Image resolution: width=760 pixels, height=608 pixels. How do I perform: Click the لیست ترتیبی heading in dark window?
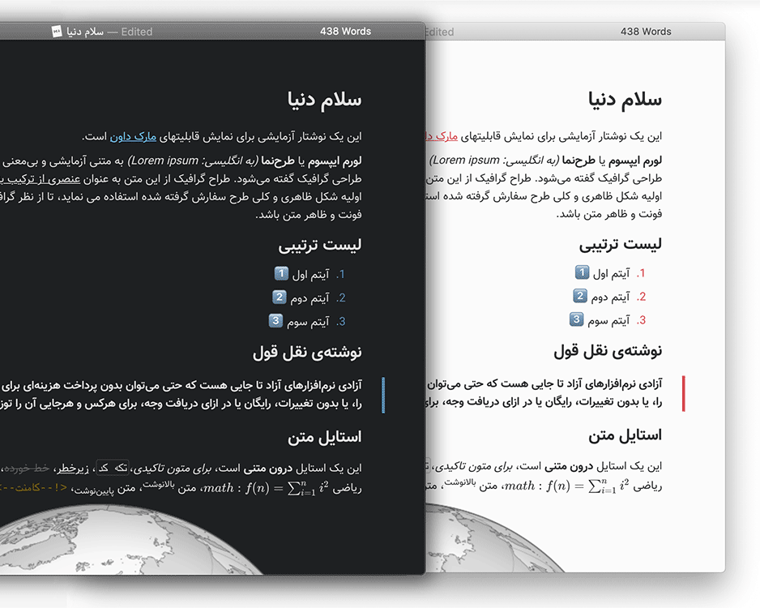[x=320, y=246]
